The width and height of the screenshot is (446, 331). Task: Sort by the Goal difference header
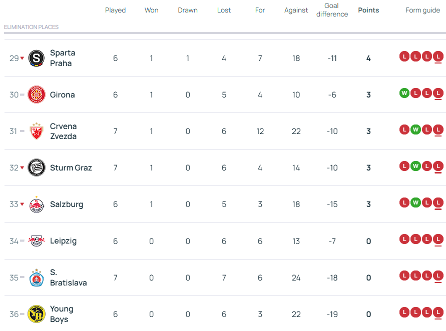tap(332, 10)
